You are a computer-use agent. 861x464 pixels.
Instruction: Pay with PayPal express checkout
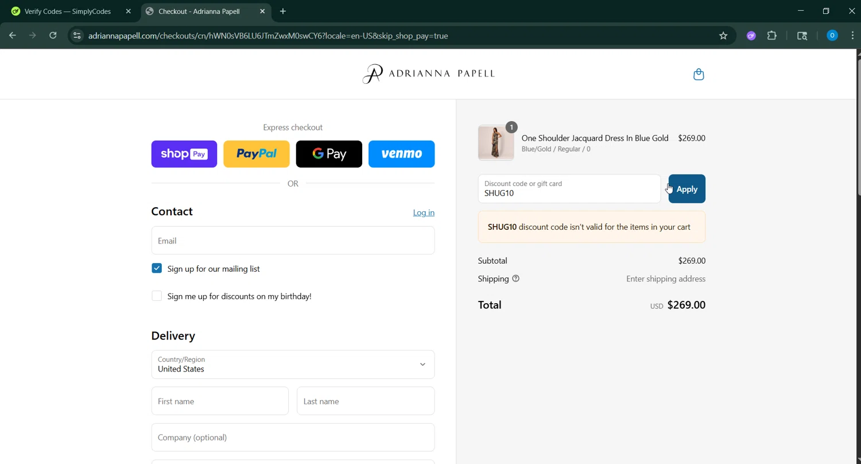coord(257,154)
